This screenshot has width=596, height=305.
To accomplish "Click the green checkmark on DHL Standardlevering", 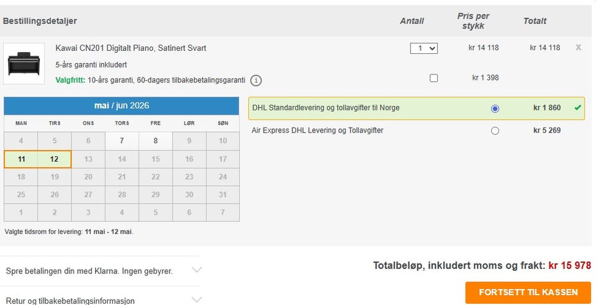I will [578, 108].
